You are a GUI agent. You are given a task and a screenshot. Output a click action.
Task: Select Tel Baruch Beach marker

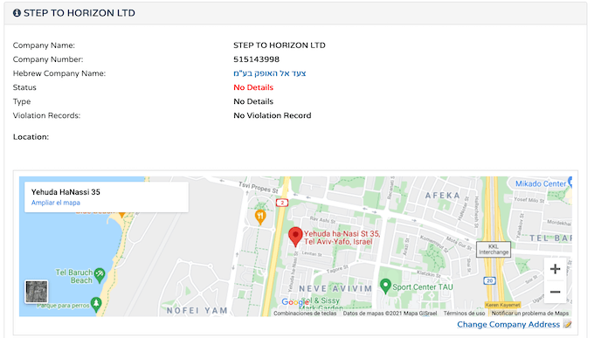tap(100, 275)
